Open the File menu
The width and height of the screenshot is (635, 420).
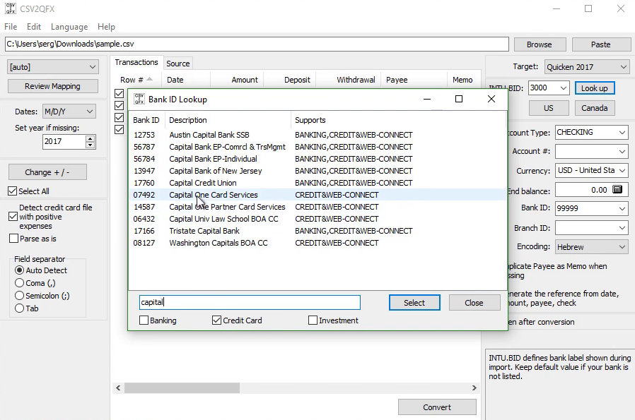11,27
